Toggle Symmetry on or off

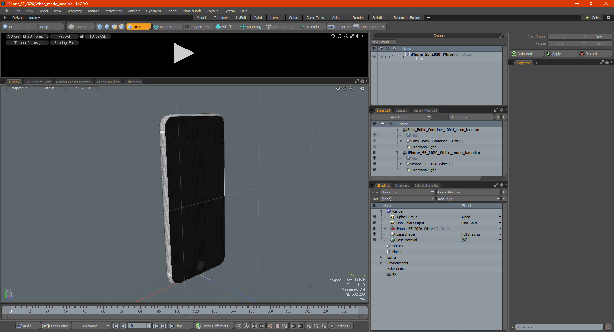click(x=198, y=27)
